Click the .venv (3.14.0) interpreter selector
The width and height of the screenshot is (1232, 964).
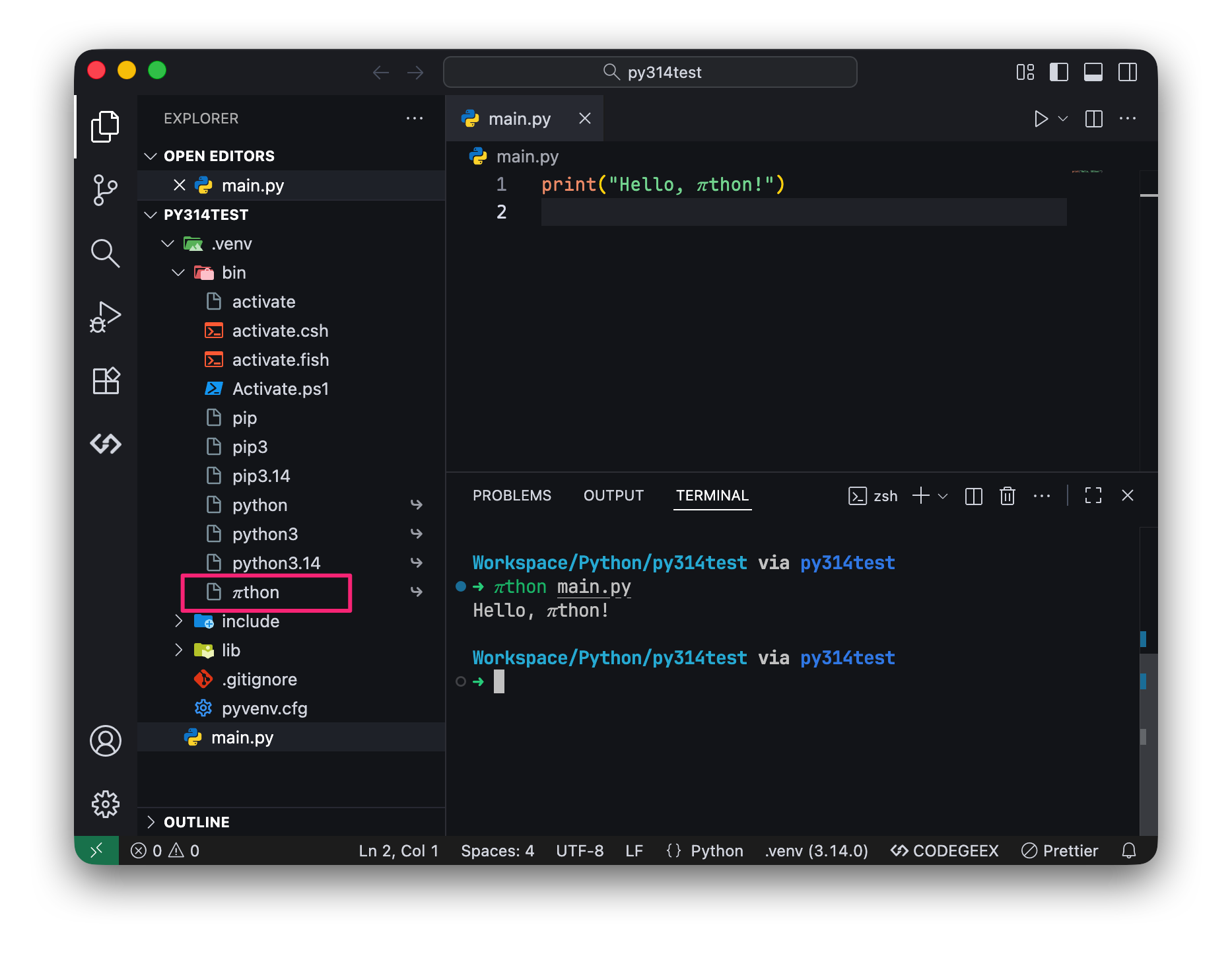point(816,851)
